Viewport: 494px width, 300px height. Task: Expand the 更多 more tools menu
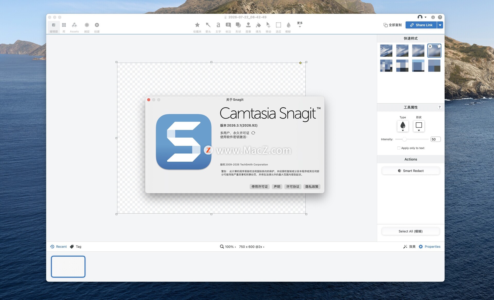[x=300, y=24]
